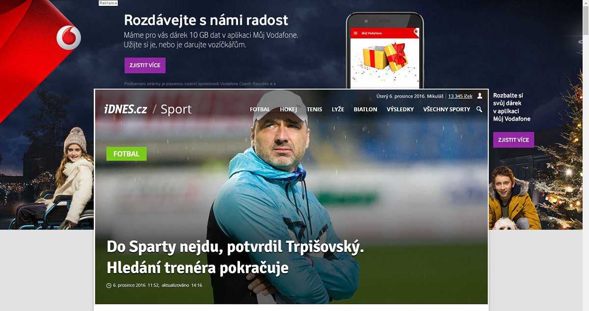589x311 pixels.
Task: Click the Reklama label above the banner
Action: click(108, 3)
